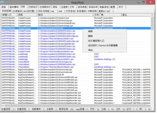Image resolution: width=157 pixels, height=113 pixels.
Task: Open the Wdf sub-tab
Action: [60, 11]
